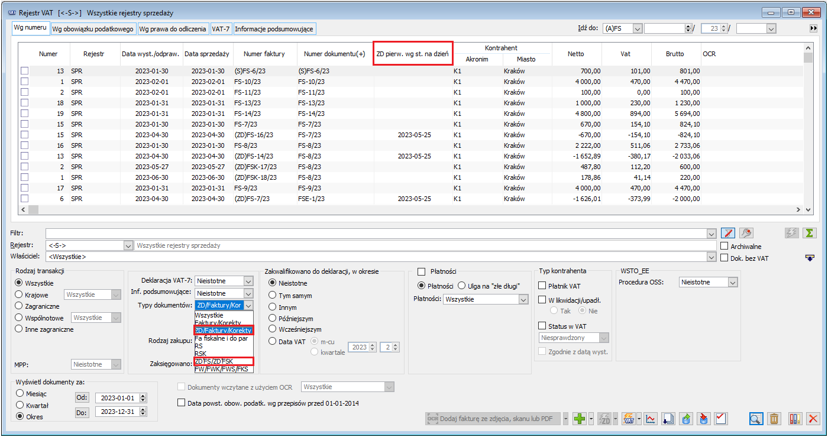The height and width of the screenshot is (437, 828).
Task: Sort by Numer faktury column header
Action: pos(264,54)
